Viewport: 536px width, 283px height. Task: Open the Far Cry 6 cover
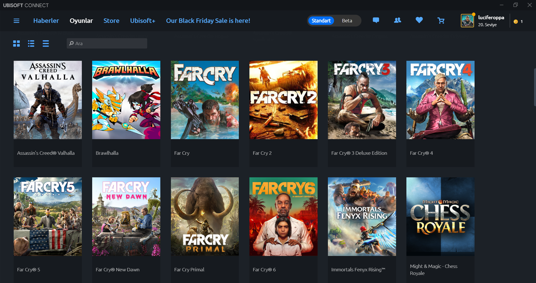(x=284, y=217)
